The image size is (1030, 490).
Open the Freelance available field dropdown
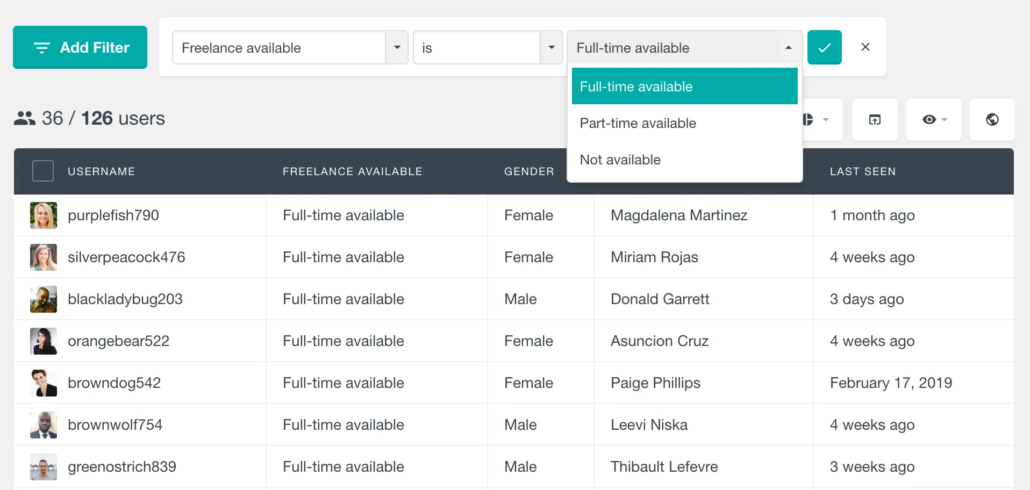290,47
